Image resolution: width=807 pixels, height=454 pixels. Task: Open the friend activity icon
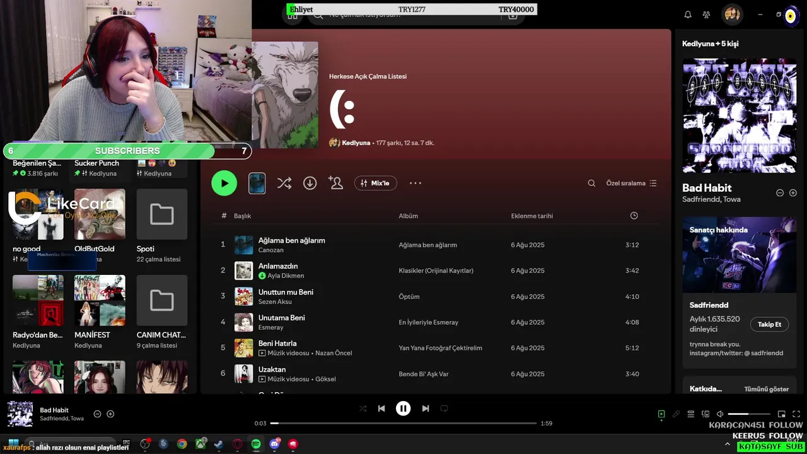pos(706,15)
